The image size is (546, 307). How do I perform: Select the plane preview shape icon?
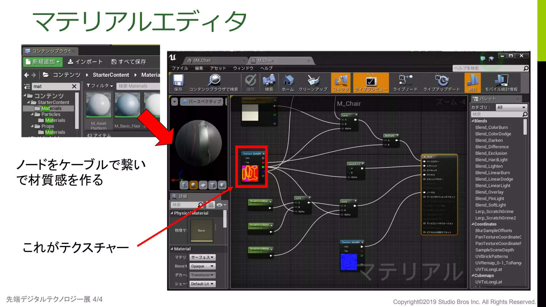(203, 185)
